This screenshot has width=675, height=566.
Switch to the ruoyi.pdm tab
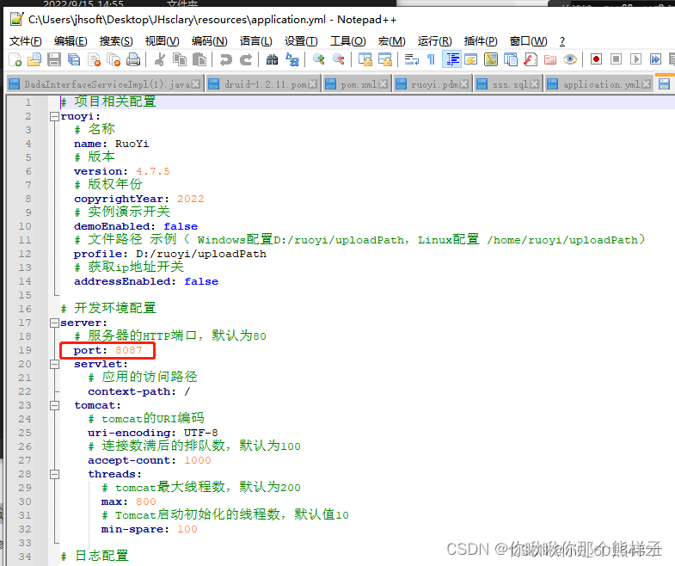click(x=433, y=84)
